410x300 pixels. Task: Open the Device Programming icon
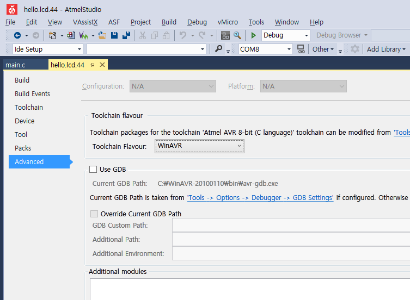coord(225,35)
